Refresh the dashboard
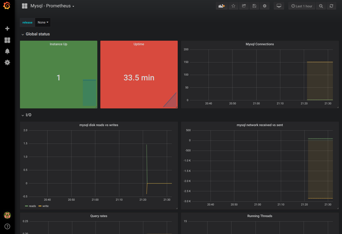Image resolution: width=342 pixels, height=234 pixels. tap(331, 6)
